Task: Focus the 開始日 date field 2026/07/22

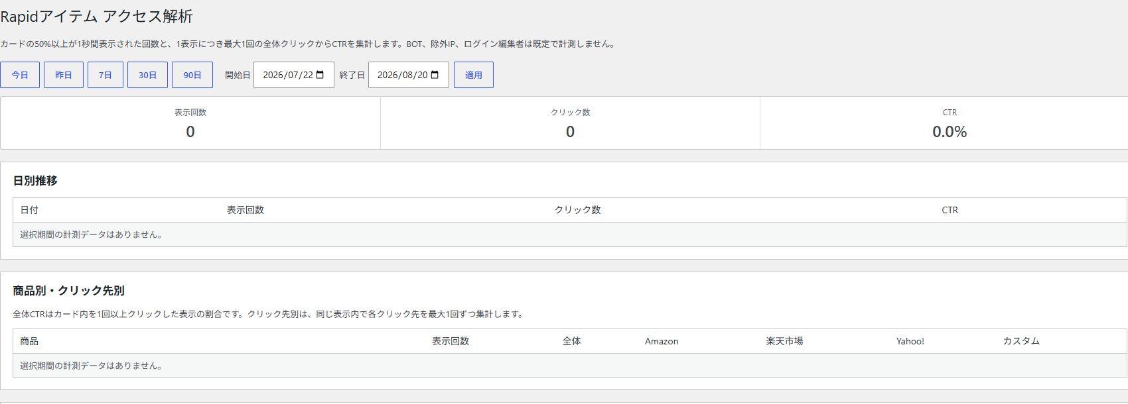Action: 294,75
